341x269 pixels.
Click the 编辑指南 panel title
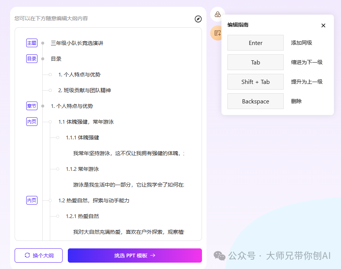click(238, 25)
